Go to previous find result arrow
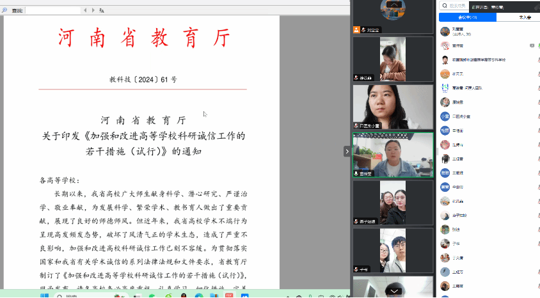Screen dimensions: 540x298 85,10
